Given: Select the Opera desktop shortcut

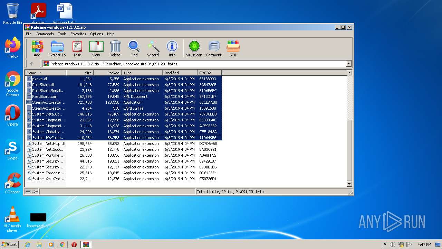Looking at the screenshot, I should [12, 116].
